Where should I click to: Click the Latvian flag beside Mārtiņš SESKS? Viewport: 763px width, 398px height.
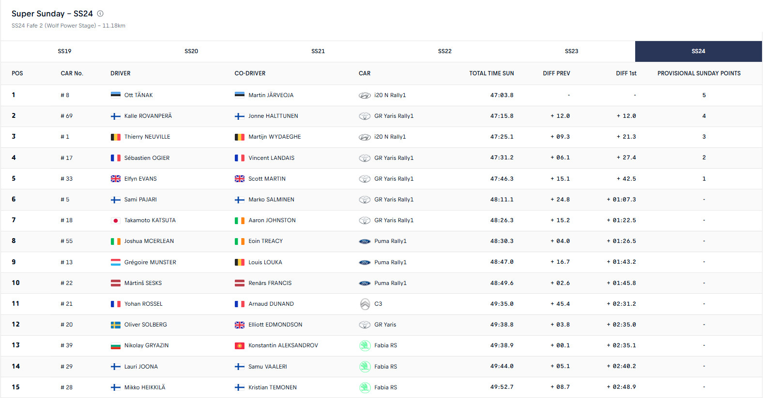[x=116, y=283]
